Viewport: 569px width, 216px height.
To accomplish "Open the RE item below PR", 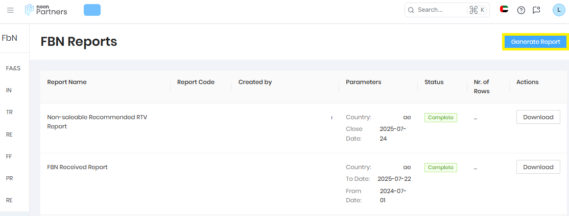I will 9,200.
